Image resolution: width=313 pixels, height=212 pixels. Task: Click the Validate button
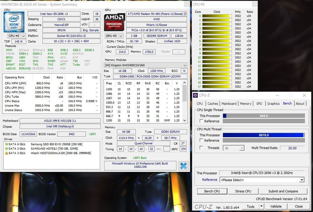pos(276,206)
